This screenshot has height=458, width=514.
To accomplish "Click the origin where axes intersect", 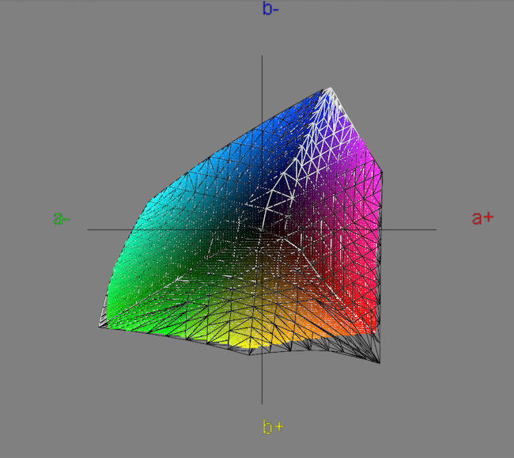I will [x=262, y=229].
